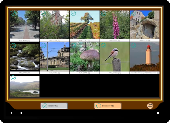Open the red rock cliff thumbnail
This screenshot has width=170, height=123.
coord(55,25)
